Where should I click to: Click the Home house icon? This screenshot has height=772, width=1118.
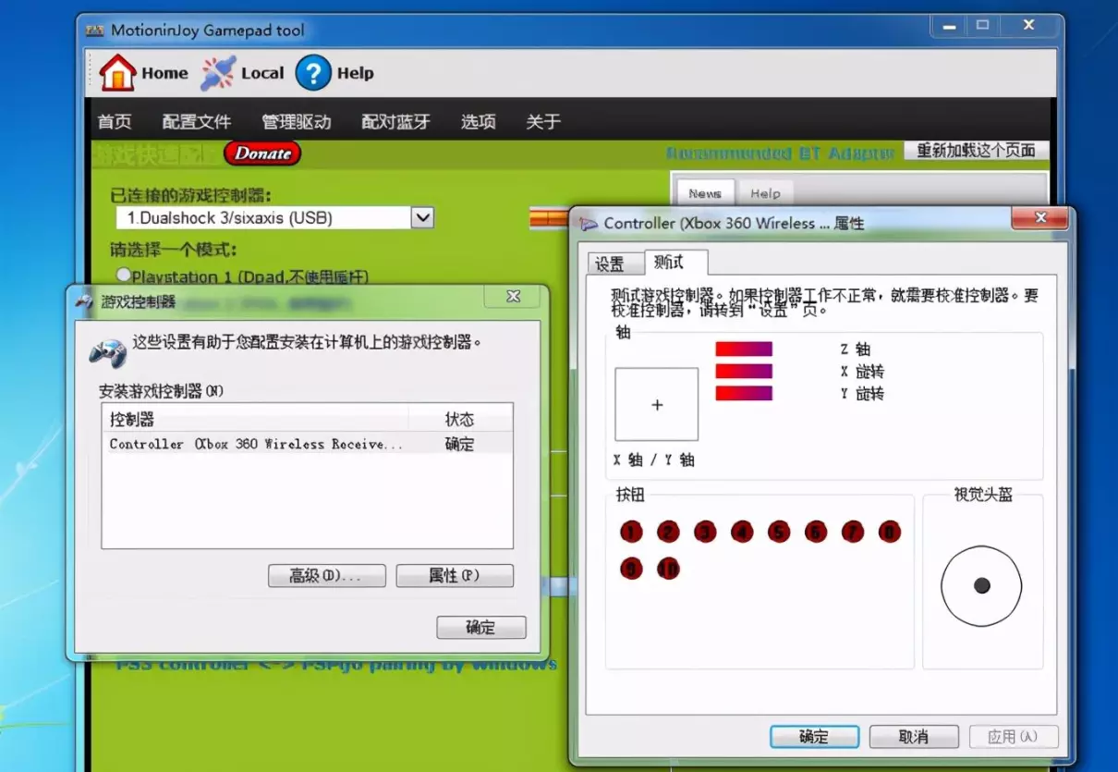click(117, 73)
